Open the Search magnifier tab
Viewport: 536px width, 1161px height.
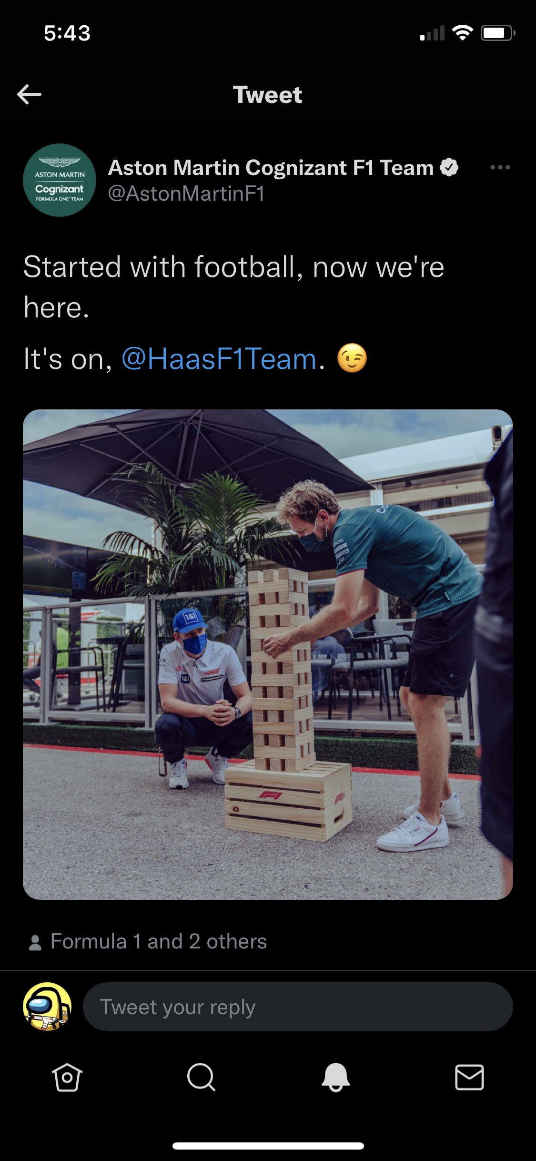(x=201, y=1077)
